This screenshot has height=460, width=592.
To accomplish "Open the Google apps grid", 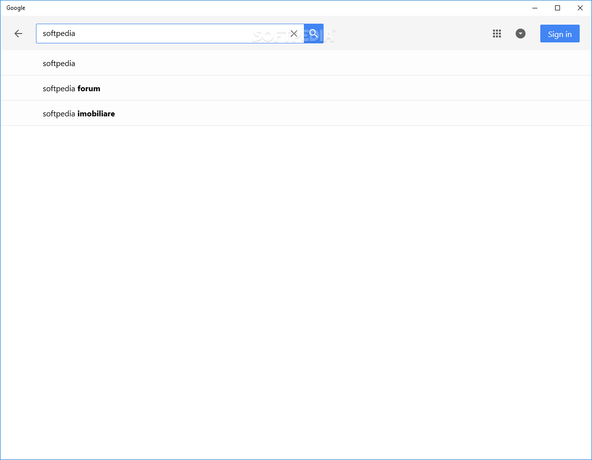I will (x=497, y=34).
